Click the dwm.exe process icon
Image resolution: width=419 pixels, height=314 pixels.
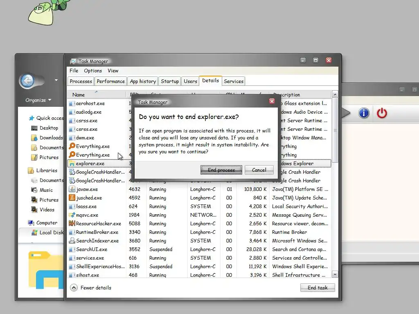pos(72,138)
